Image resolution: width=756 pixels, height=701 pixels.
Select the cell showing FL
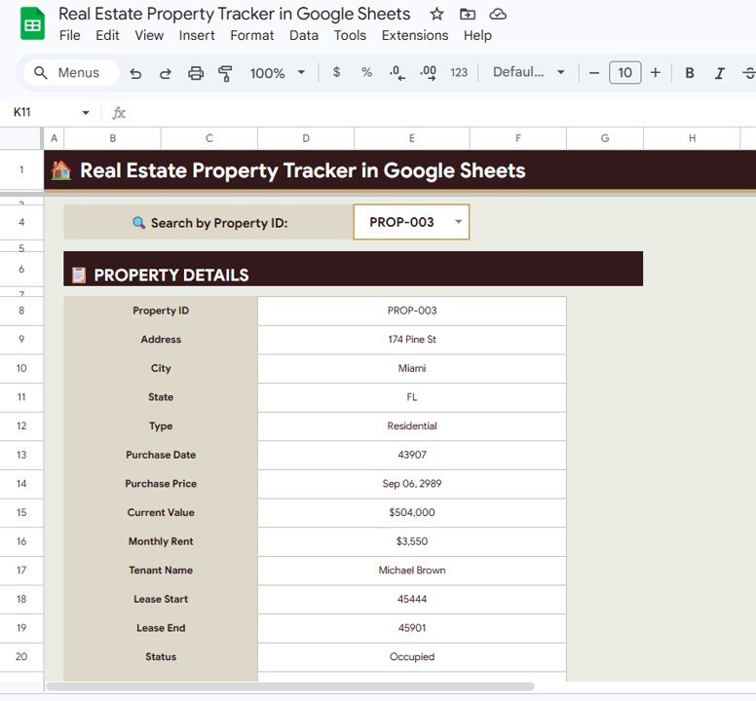pyautogui.click(x=412, y=397)
